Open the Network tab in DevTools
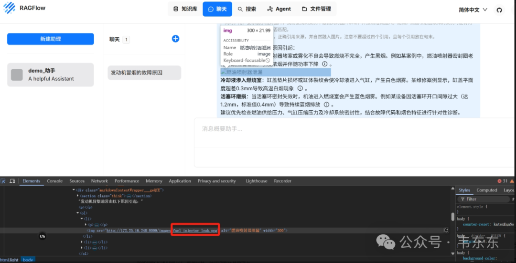 (99, 181)
